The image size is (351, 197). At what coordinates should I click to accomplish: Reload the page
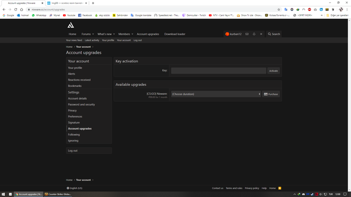coord(16,10)
